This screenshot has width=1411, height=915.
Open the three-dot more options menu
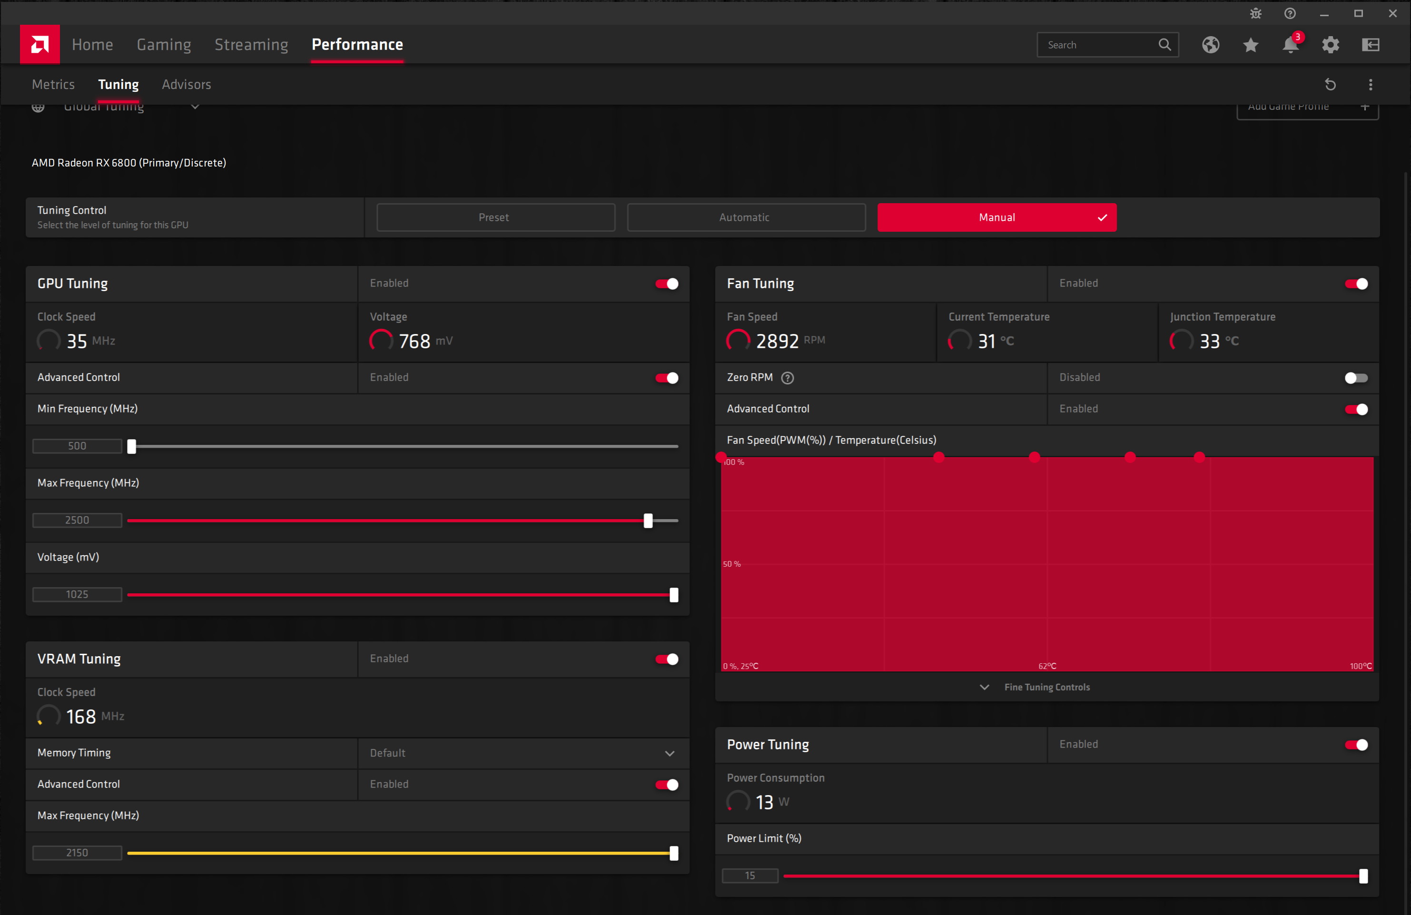coord(1371,85)
